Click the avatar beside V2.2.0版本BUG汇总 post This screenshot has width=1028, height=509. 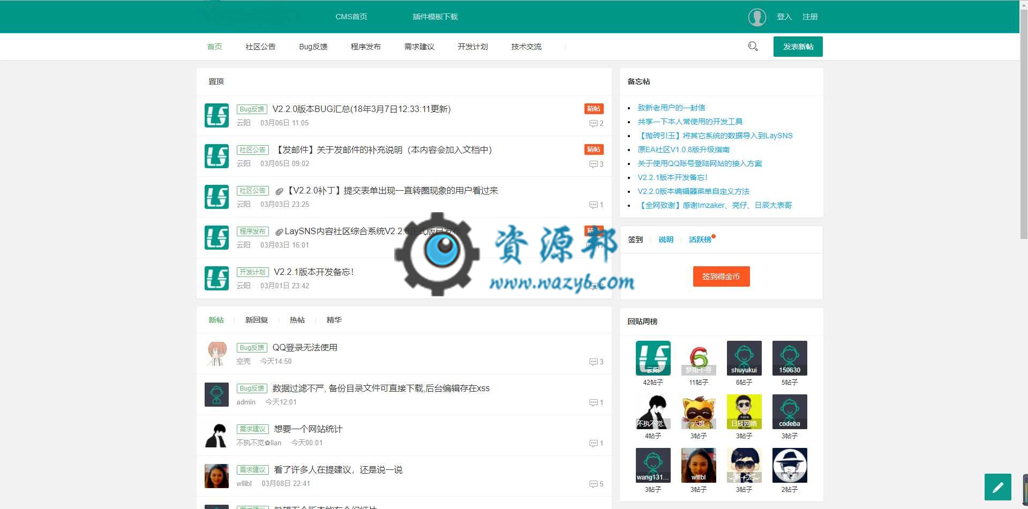click(216, 116)
